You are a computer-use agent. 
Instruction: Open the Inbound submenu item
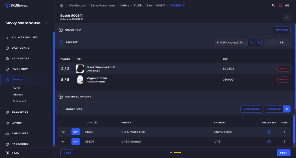click(18, 95)
